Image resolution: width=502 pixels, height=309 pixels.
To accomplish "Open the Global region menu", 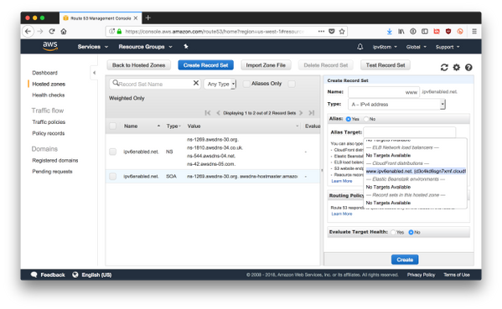I will point(417,47).
